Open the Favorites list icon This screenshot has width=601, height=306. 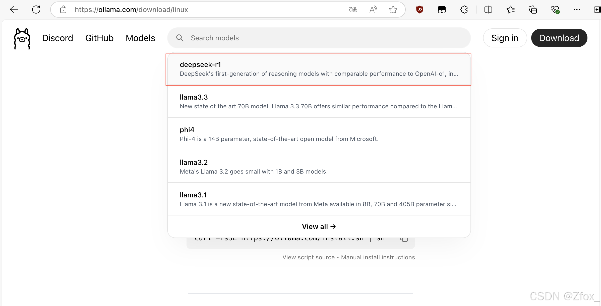[x=510, y=10]
